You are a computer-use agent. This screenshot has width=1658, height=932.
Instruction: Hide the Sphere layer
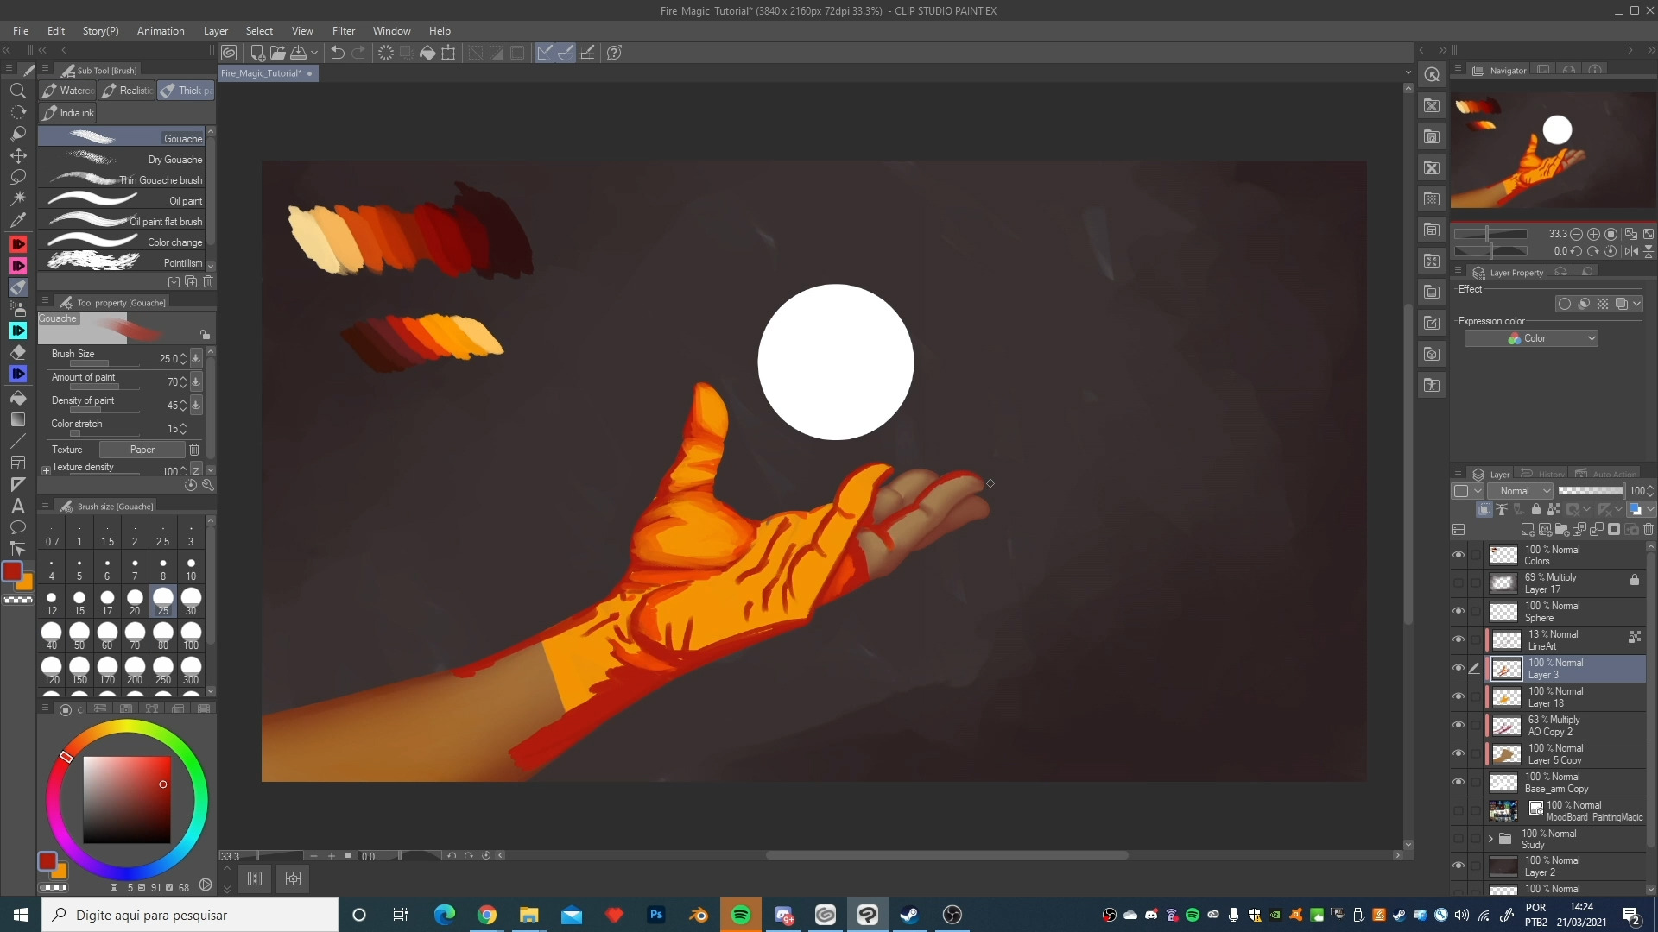click(x=1459, y=611)
